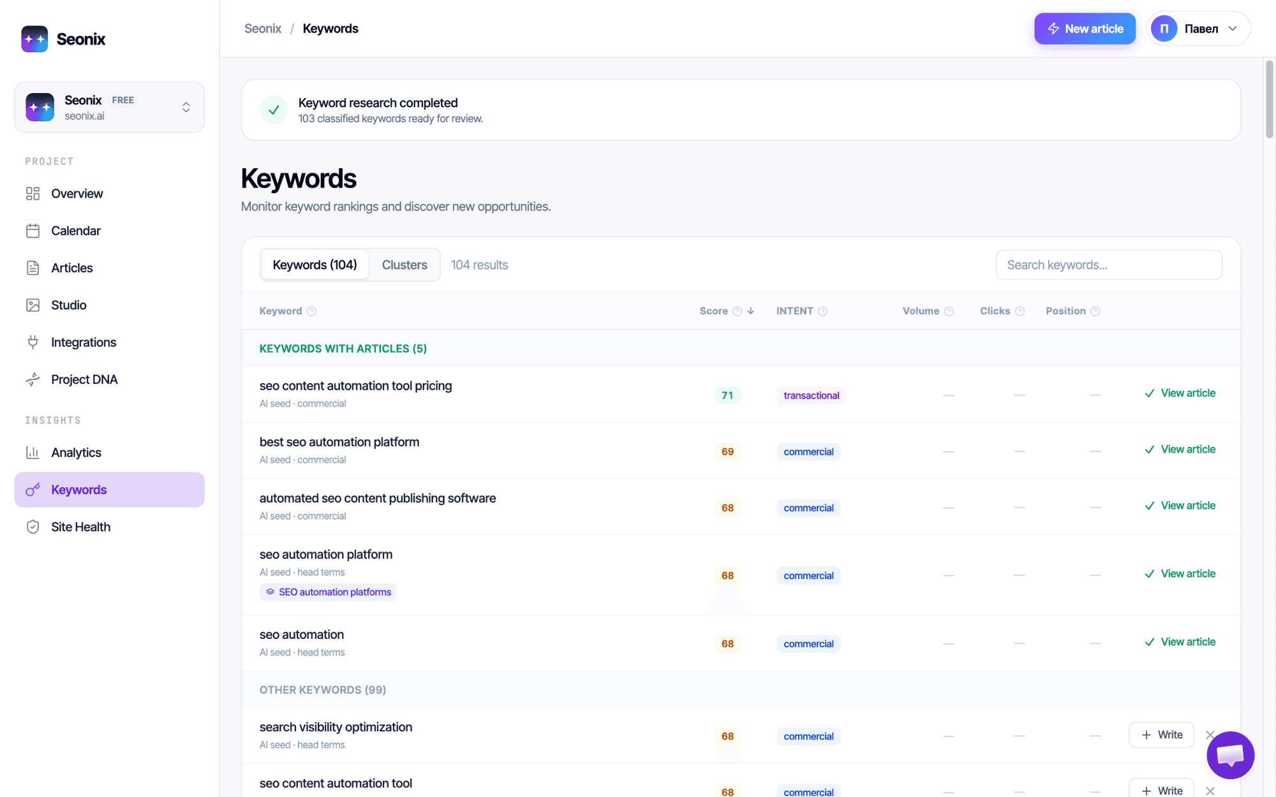Click the Integrations plug icon

click(33, 342)
